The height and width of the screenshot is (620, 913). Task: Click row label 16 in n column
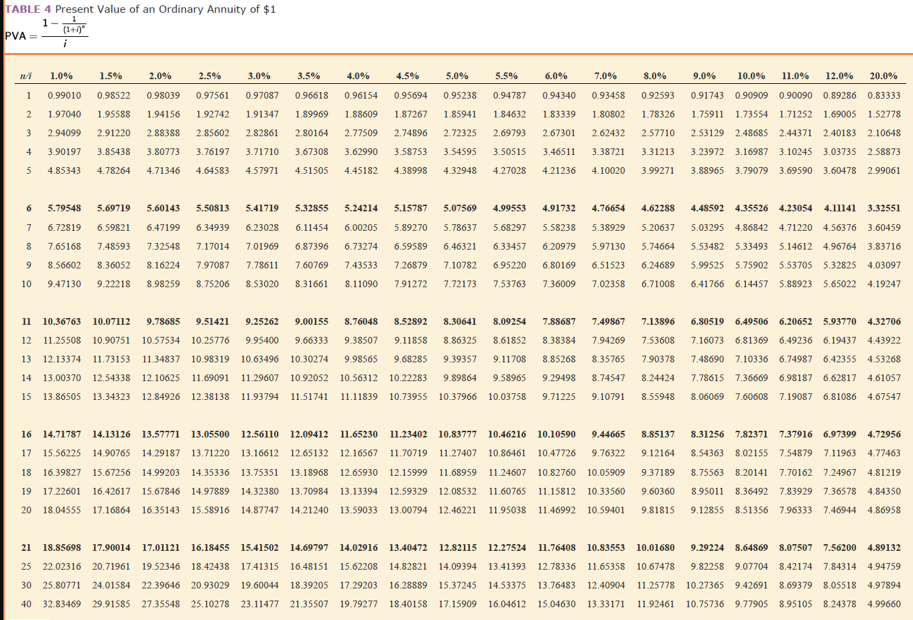point(26,434)
